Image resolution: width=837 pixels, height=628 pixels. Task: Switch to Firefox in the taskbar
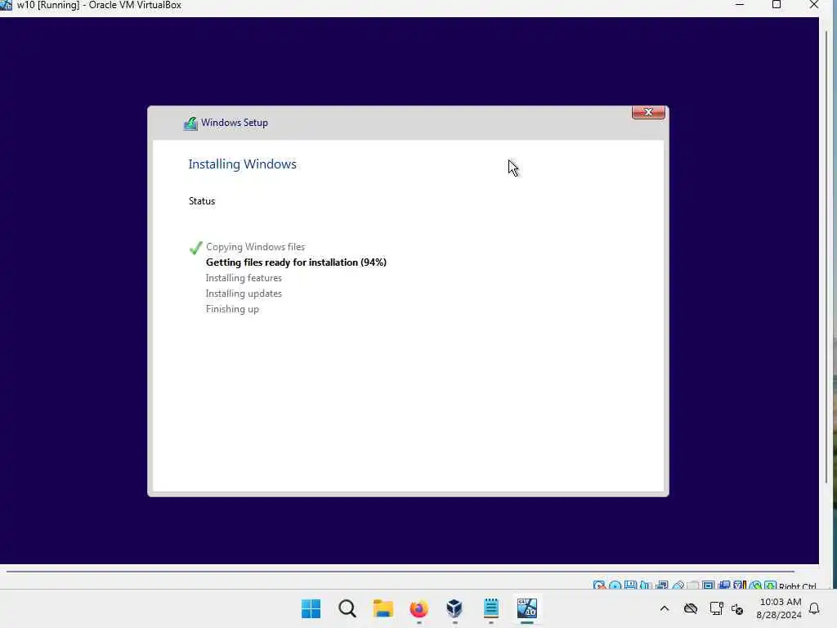point(419,608)
